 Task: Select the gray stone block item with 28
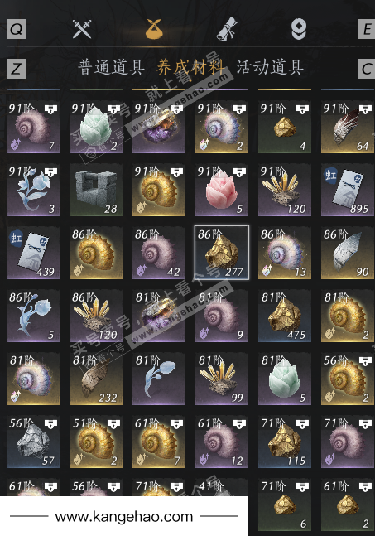[x=96, y=190]
